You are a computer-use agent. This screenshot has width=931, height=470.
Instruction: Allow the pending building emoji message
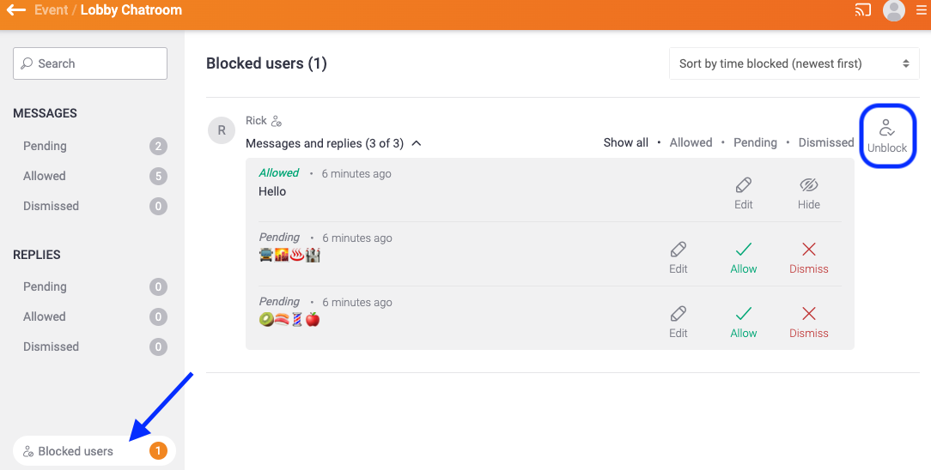tap(744, 258)
